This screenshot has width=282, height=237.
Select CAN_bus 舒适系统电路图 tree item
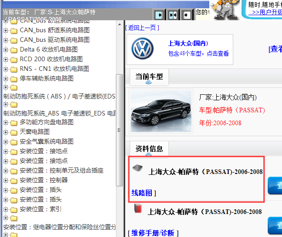click(x=55, y=30)
